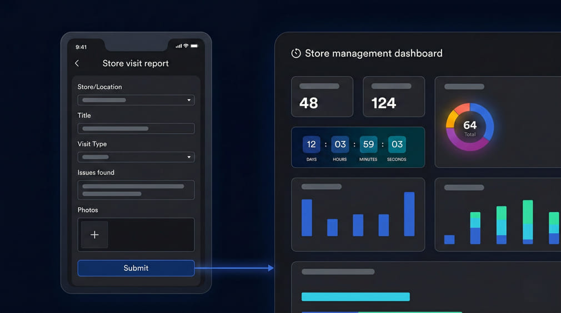
Task: Click the clock icon beside dashboard title
Action: tap(296, 53)
